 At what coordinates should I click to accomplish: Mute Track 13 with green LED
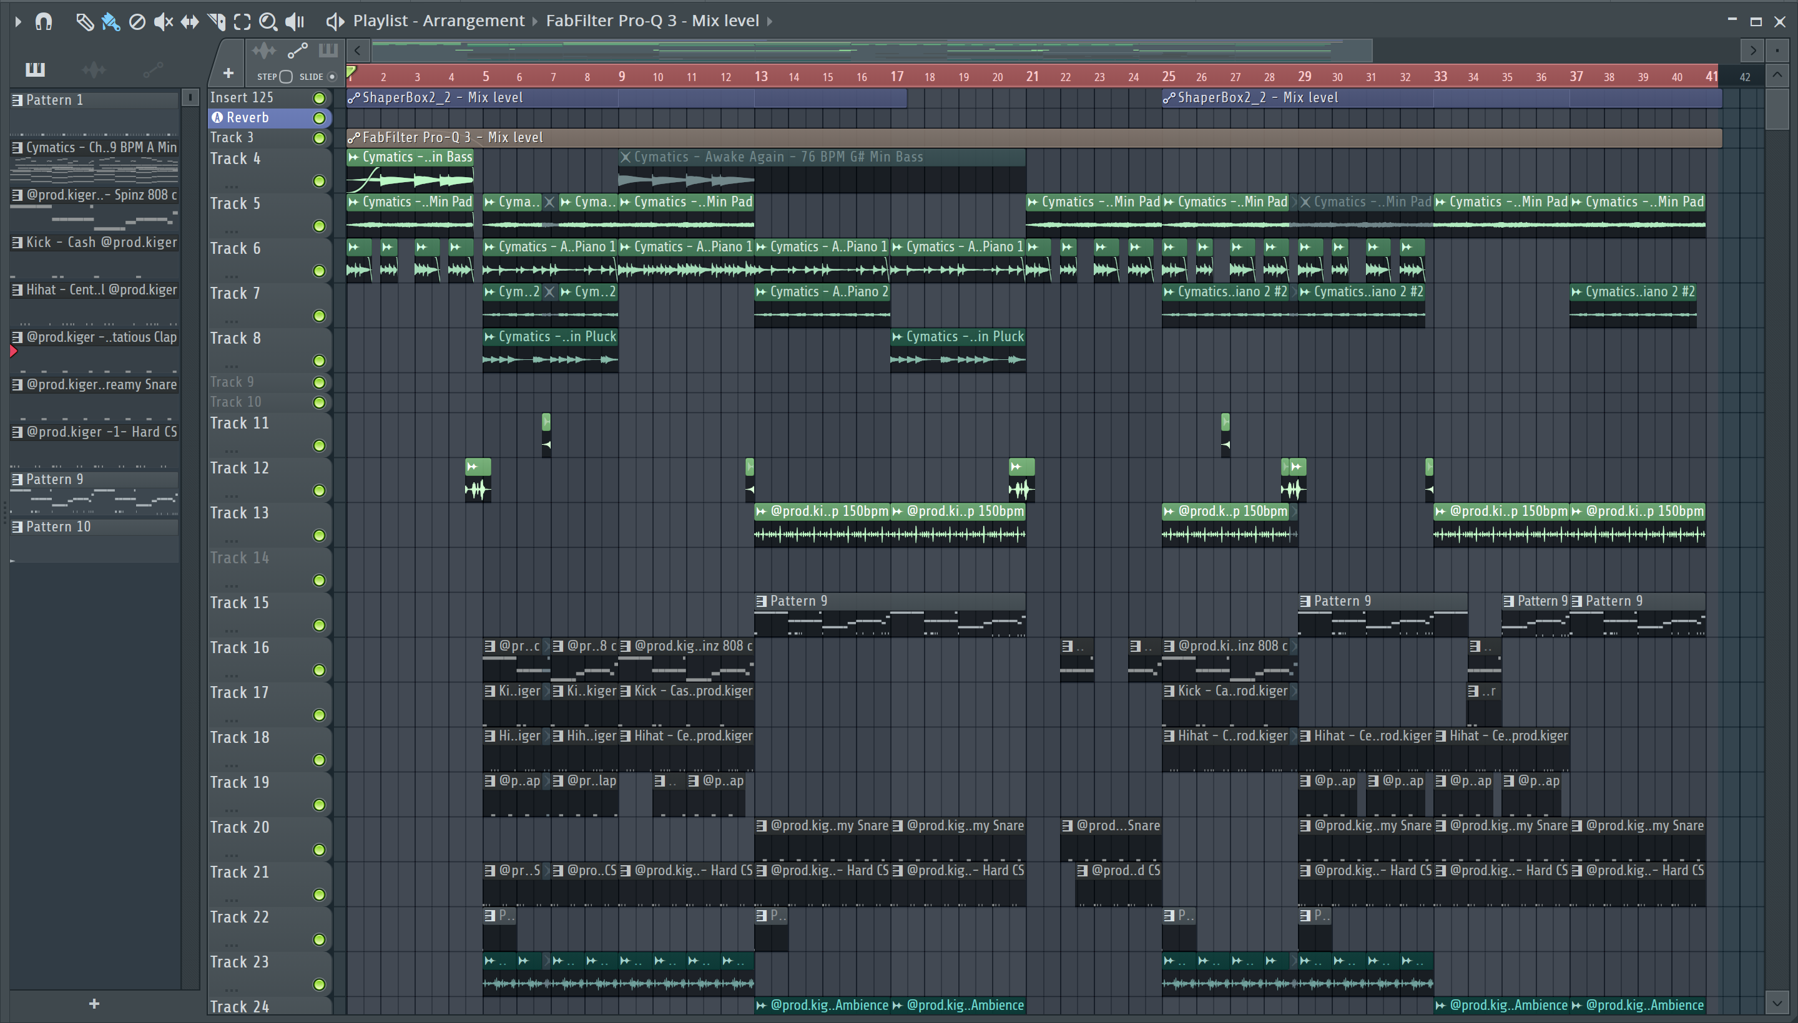pos(319,536)
